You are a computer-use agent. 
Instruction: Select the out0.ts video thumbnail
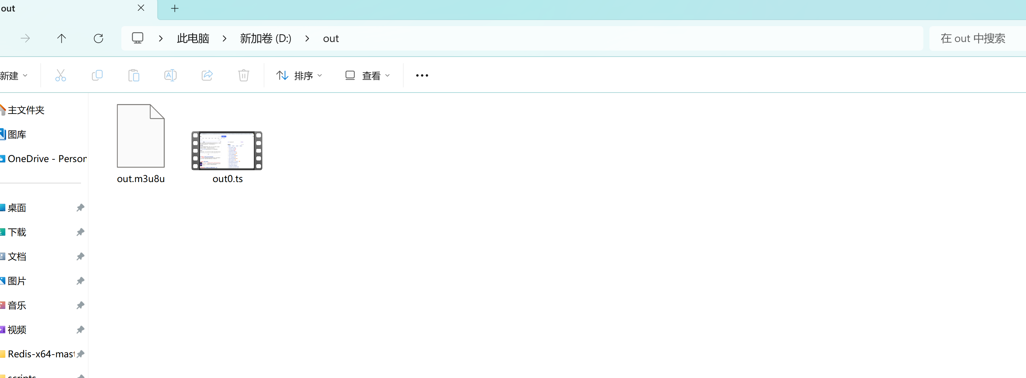point(227,151)
